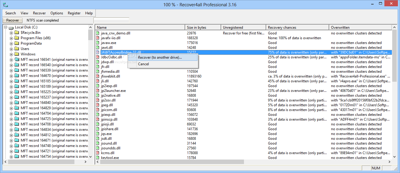The height and width of the screenshot is (173, 400).
Task: Click the jfxwebkit.dll file icon
Action: (98, 76)
